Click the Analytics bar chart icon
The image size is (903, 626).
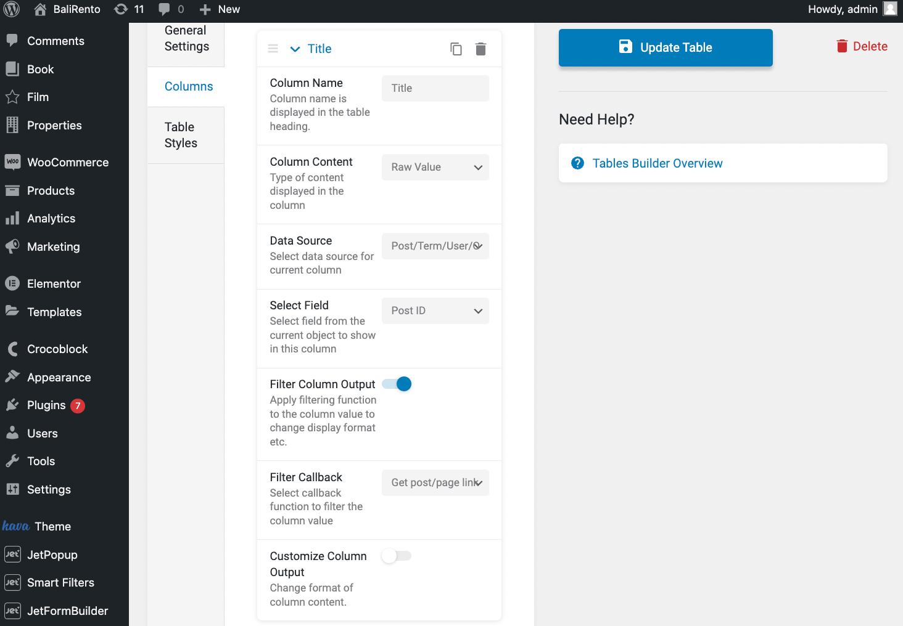(x=12, y=218)
